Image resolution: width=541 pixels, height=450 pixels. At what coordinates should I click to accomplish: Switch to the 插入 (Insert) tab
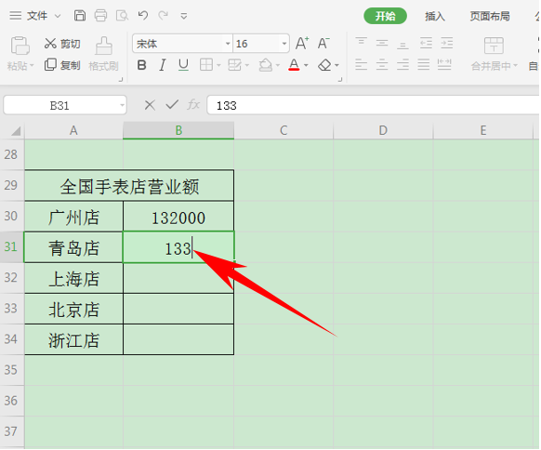(434, 16)
